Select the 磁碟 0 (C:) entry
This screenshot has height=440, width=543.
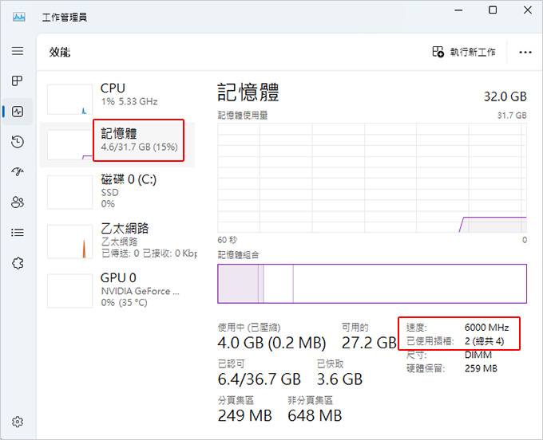tap(117, 191)
